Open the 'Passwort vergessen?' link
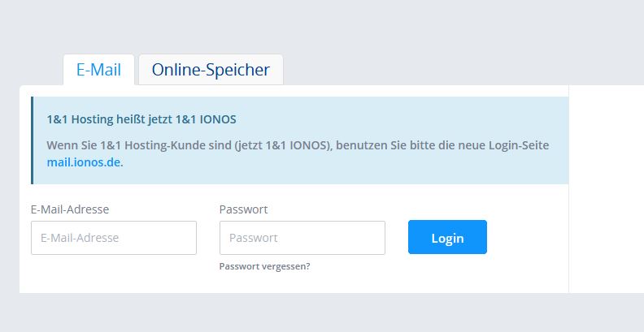The width and height of the screenshot is (644, 332). (x=264, y=266)
